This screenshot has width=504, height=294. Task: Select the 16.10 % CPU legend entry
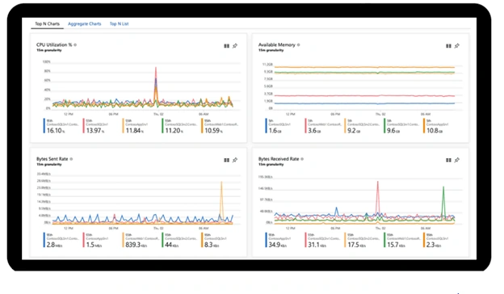(x=61, y=126)
